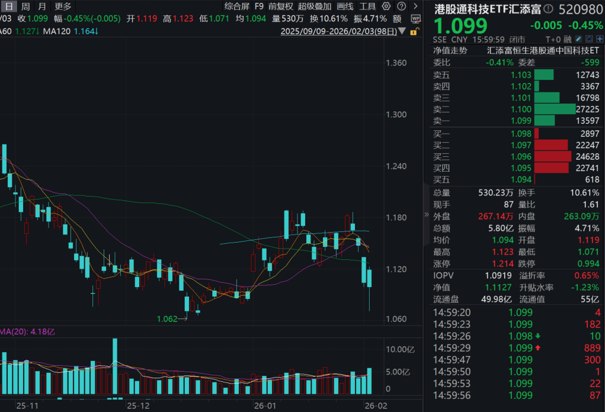
Task: Toggle the date range lock icon
Action: click(415, 30)
